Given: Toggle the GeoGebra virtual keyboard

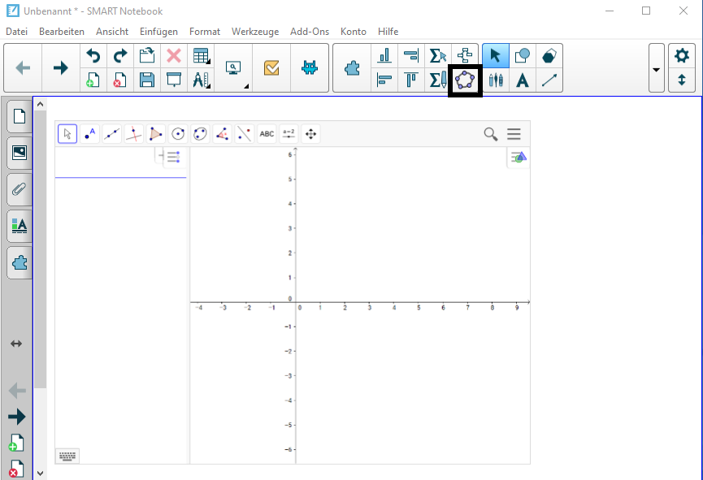Looking at the screenshot, I should point(67,456).
